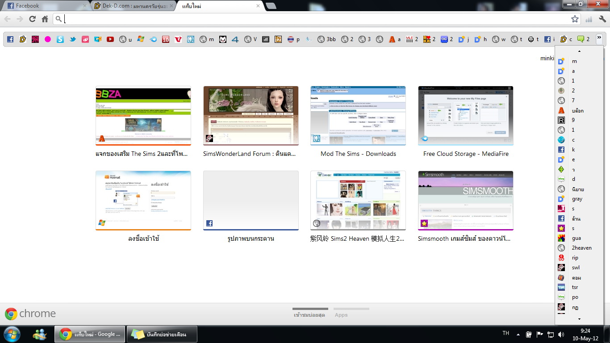Switch to the Facebook tab
Screen dimensions: 610x343
[46, 6]
